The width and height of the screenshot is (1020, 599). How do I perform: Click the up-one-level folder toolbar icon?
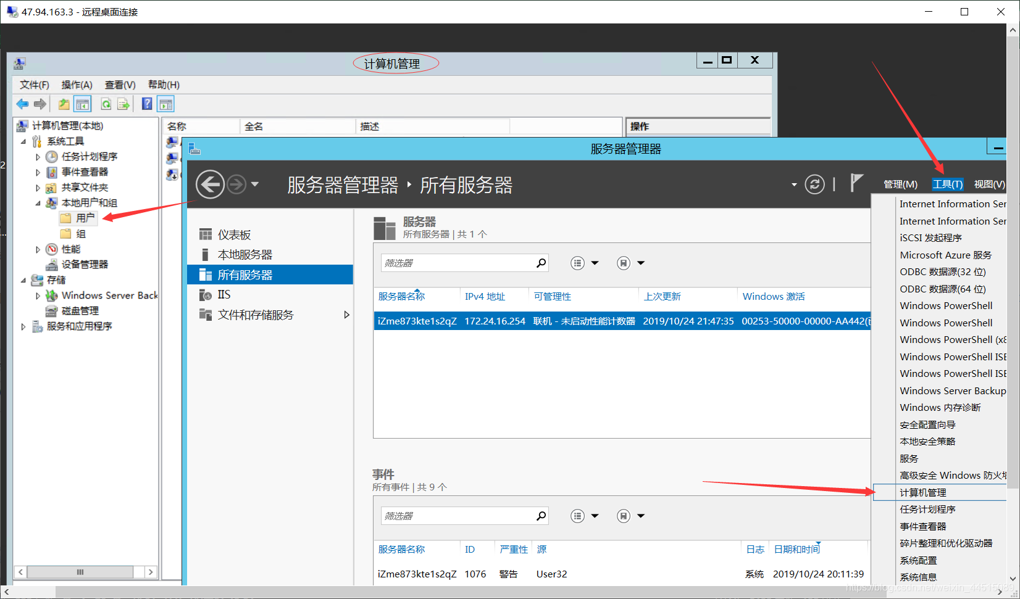click(x=64, y=104)
